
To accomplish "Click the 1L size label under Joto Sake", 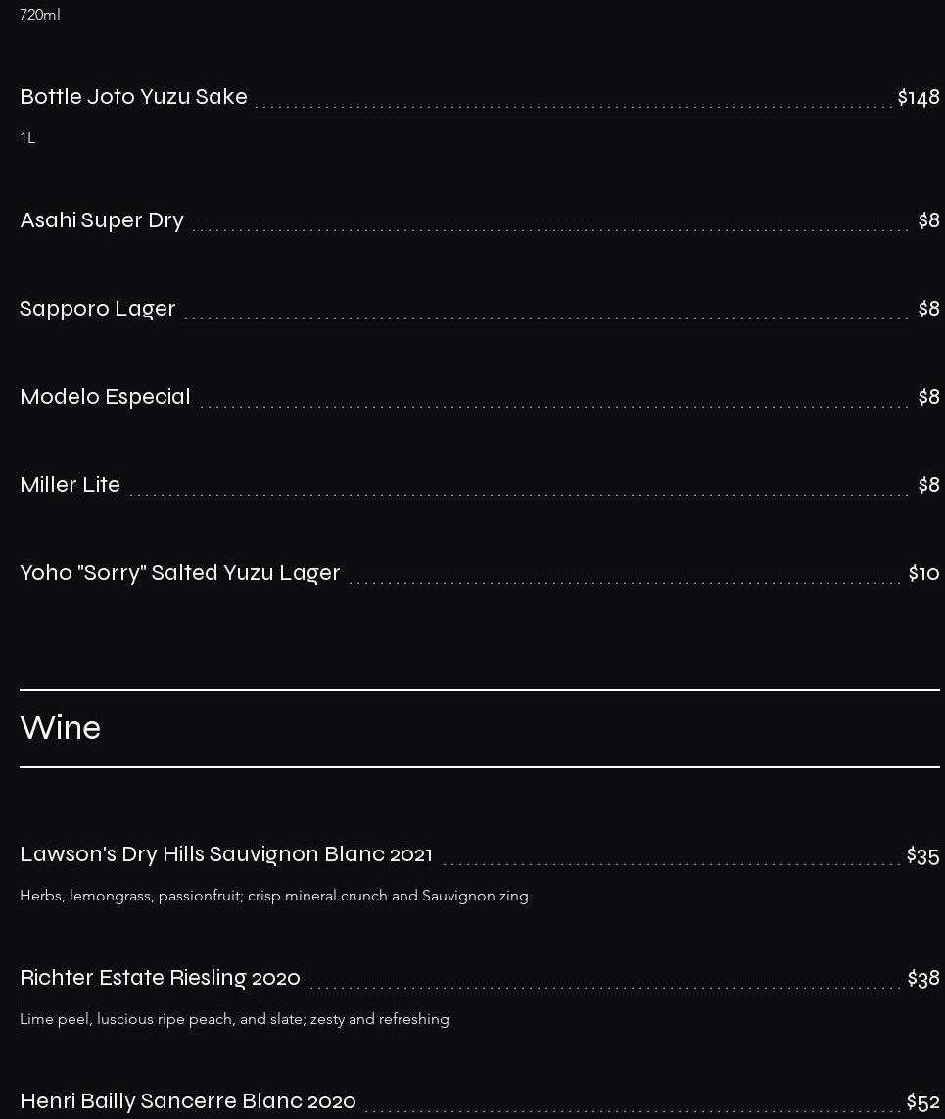I will 27,138.
